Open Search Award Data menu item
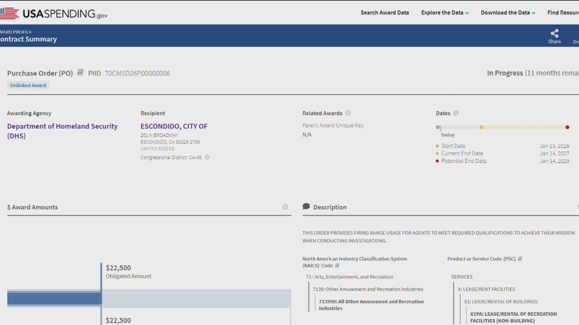579x325 pixels. tap(384, 13)
